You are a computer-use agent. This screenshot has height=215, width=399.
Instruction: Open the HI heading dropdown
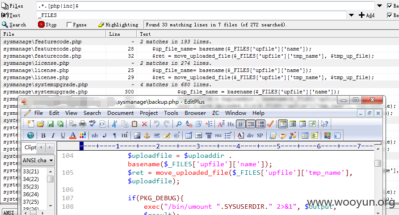(x=124, y=135)
